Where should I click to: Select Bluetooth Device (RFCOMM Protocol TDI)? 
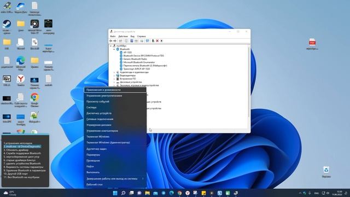143,56
